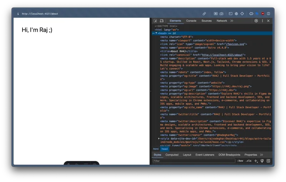Add a new style rule plus icon
Screen dimensions: 286x182
pos(256,161)
